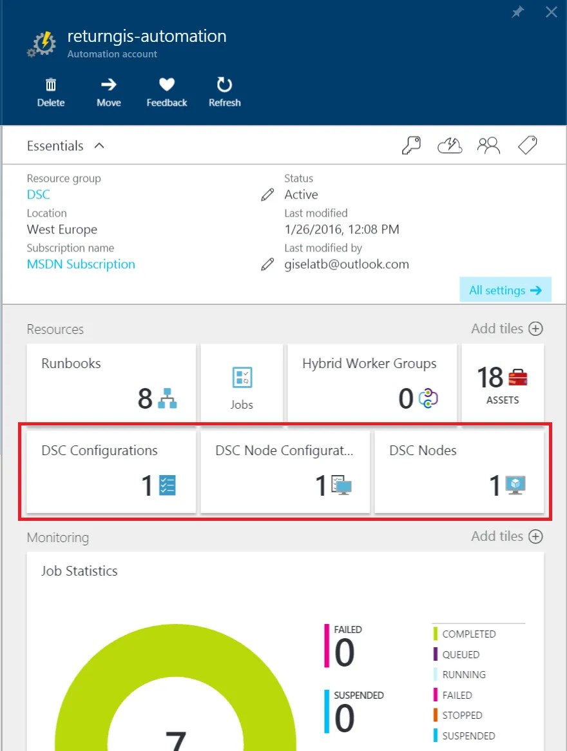Pin the blade with pushpin icon
This screenshot has height=751, width=567.
pos(517,12)
